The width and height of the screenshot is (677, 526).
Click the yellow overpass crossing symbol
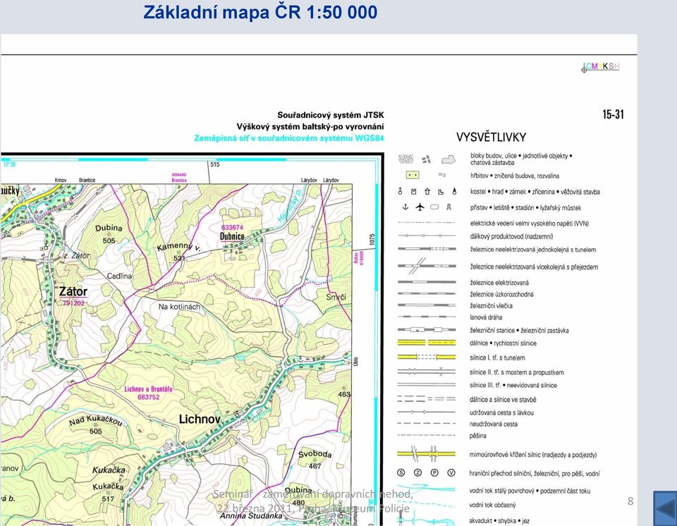pyautogui.click(x=426, y=454)
